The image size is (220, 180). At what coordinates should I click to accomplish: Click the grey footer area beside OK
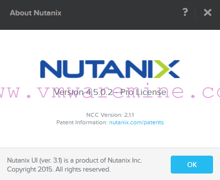point(156,165)
